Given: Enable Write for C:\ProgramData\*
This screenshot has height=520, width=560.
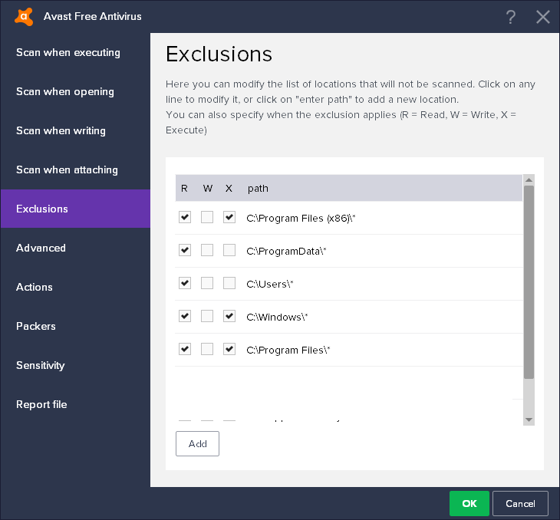Looking at the screenshot, I should pos(207,251).
